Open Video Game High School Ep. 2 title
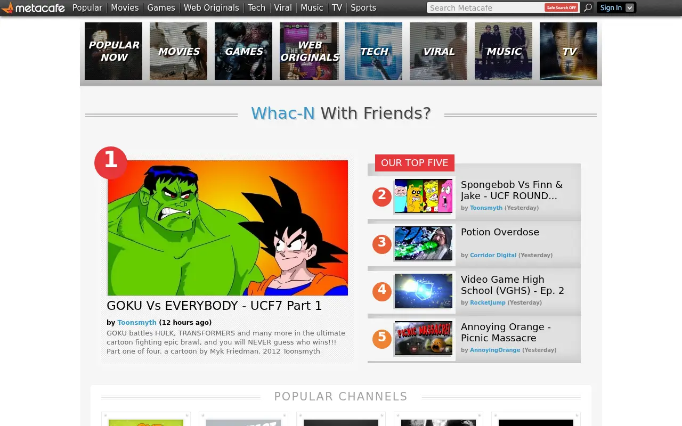Viewport: 682px width, 426px height. point(513,285)
